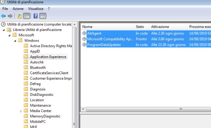
Task: Select the Customer Experience Impr tree folder
Action: tap(51, 78)
